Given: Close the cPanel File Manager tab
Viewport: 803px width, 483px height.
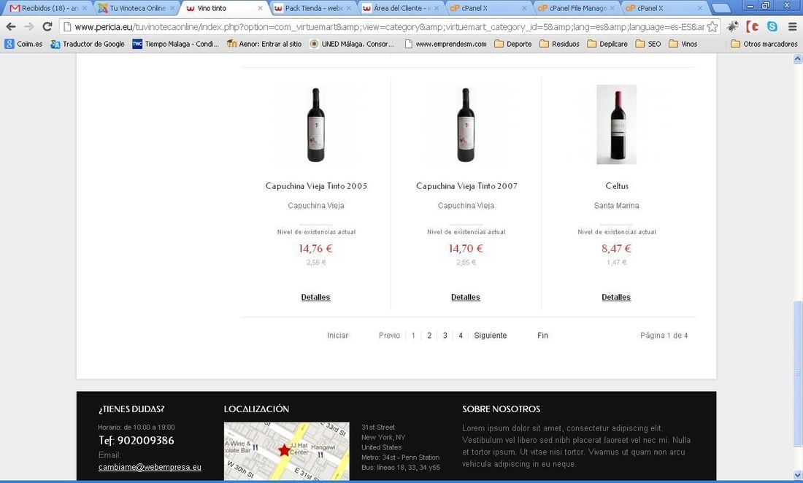Looking at the screenshot, I should [612, 8].
